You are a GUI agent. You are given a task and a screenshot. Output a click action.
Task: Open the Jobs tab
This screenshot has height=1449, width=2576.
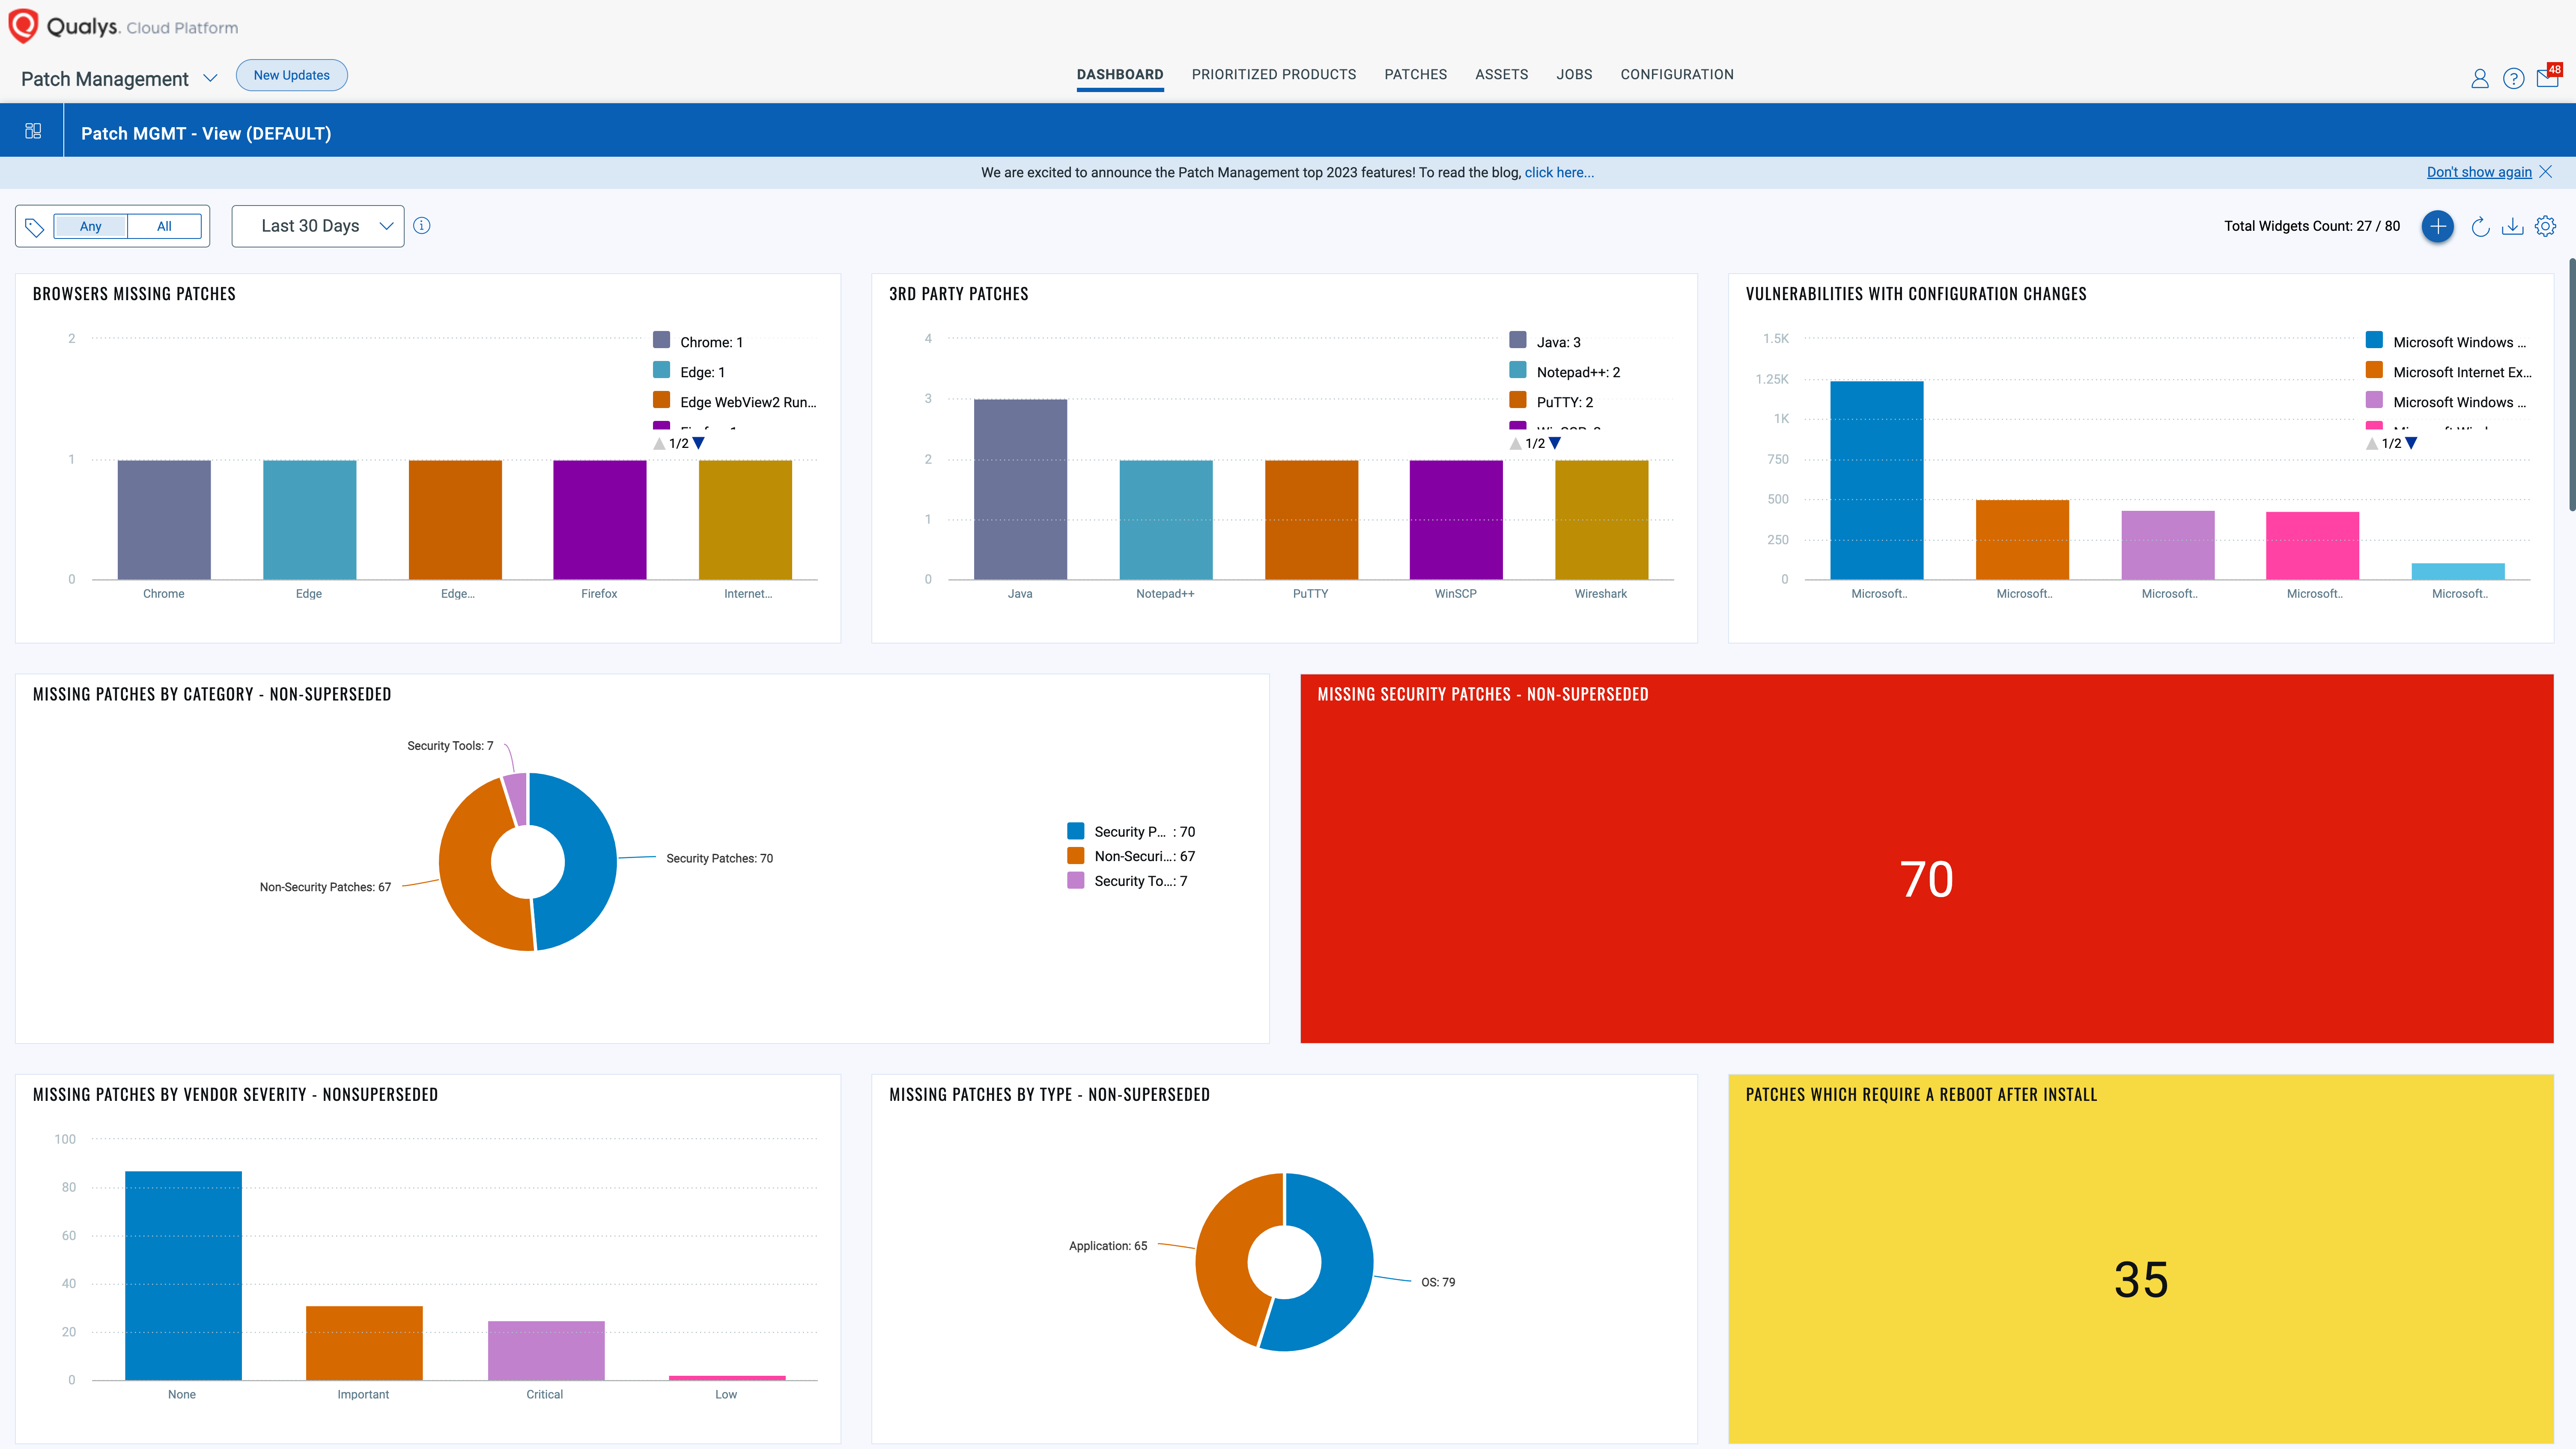pos(1573,74)
